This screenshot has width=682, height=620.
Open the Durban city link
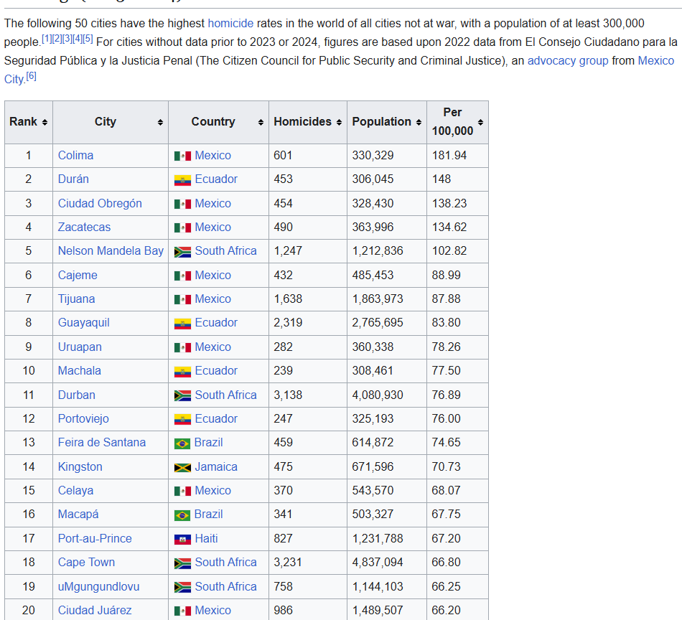77,395
